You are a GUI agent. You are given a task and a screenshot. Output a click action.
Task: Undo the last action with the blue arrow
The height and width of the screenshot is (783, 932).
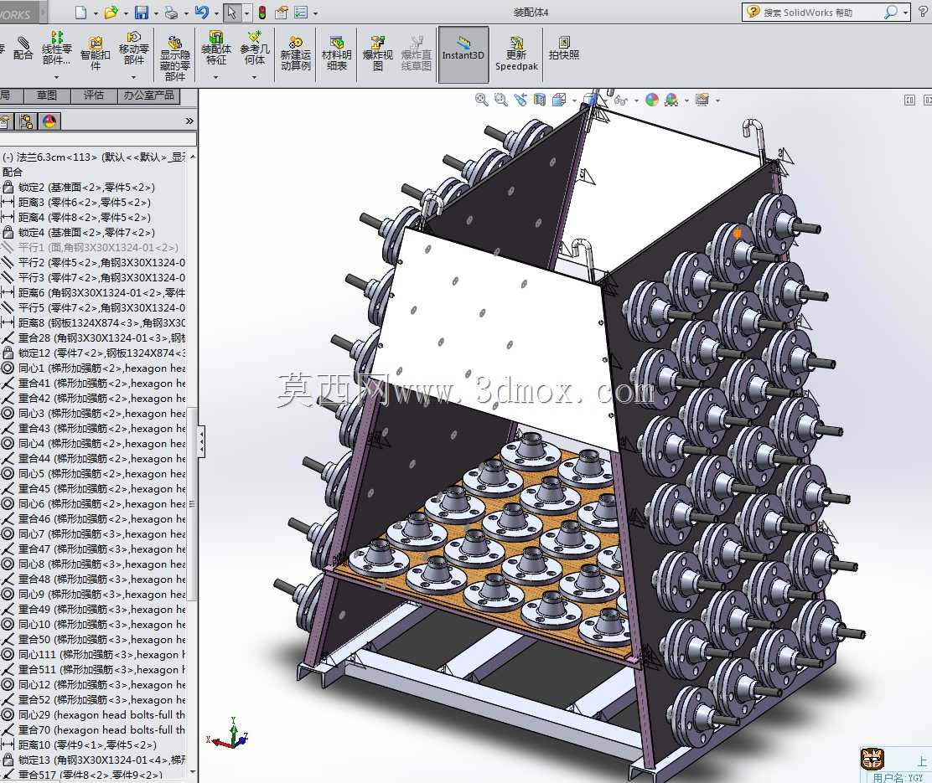202,13
